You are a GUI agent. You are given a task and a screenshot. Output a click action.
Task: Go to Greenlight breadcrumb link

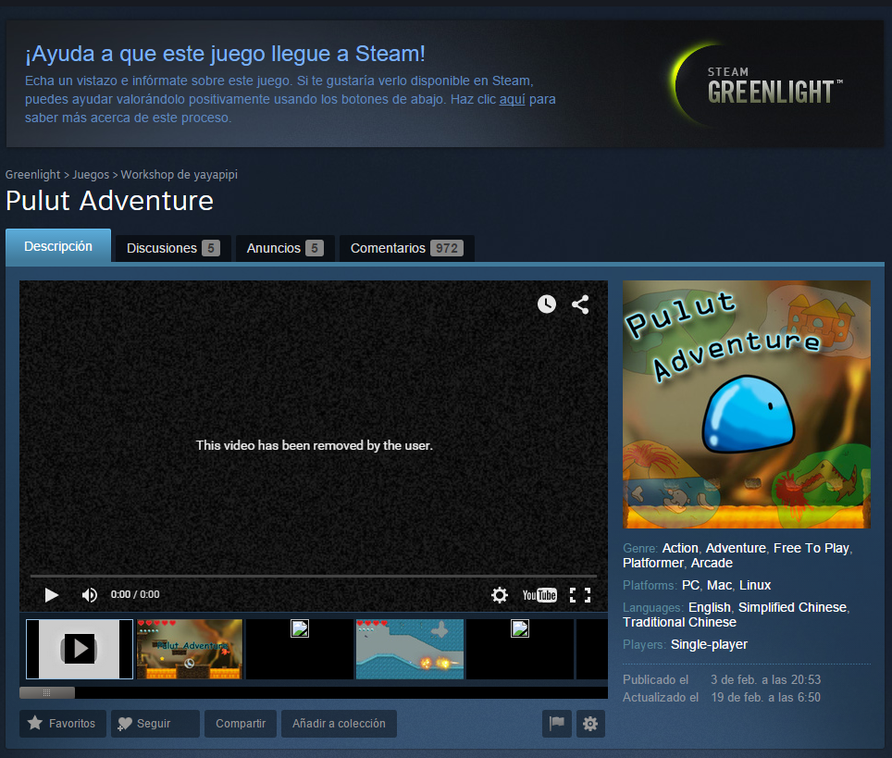(x=32, y=175)
